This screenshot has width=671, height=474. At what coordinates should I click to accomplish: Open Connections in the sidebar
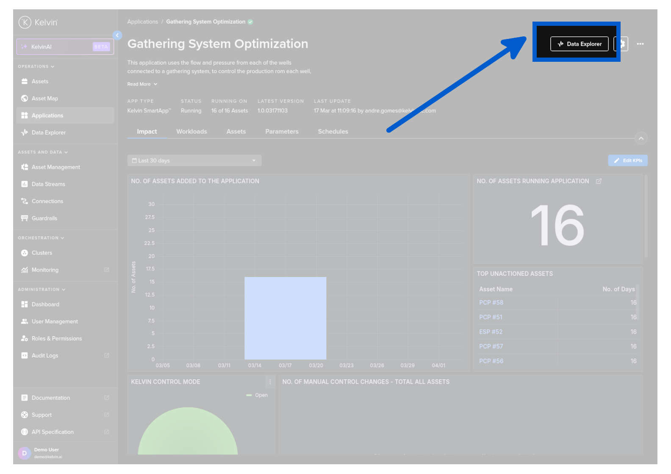coord(47,201)
